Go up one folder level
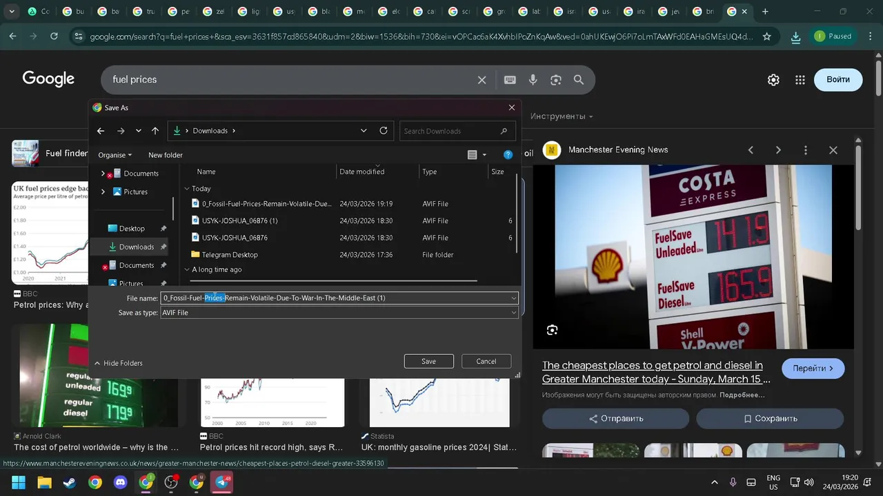The width and height of the screenshot is (883, 496). [x=155, y=131]
